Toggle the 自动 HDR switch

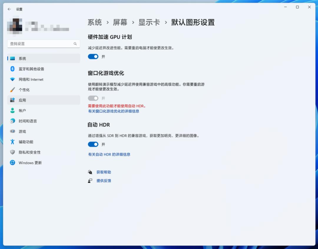(x=93, y=144)
